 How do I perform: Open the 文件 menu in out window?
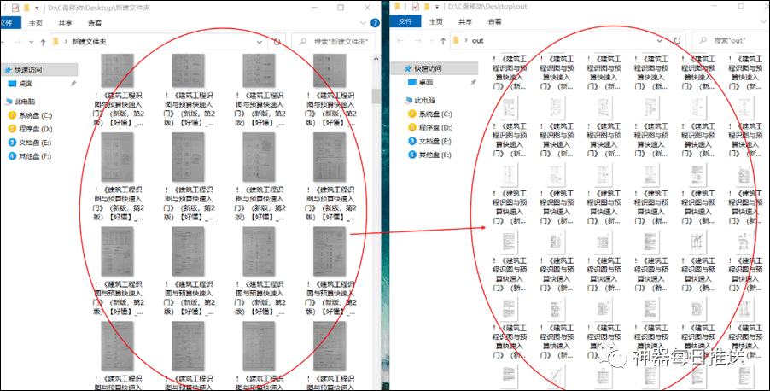(x=405, y=21)
